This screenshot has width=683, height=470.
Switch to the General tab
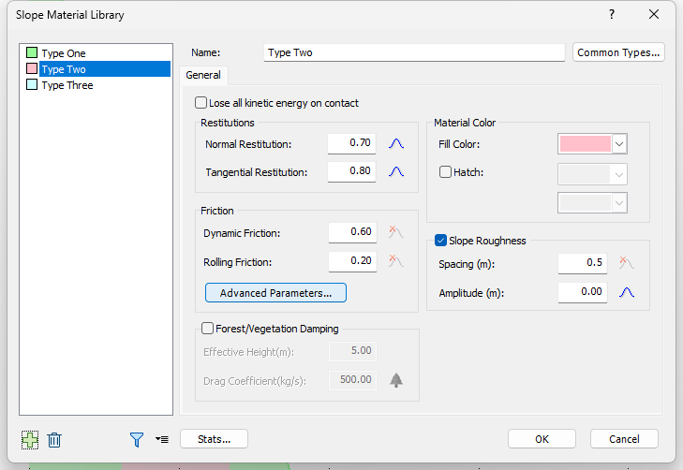[203, 75]
